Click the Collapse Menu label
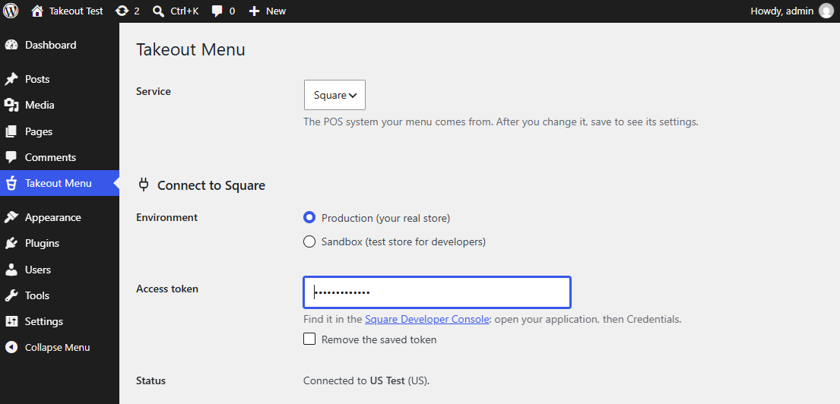The width and height of the screenshot is (840, 404). (x=57, y=347)
